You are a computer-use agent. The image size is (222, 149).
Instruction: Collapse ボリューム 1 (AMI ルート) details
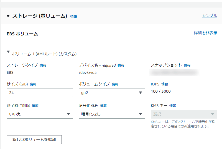(x=8, y=52)
